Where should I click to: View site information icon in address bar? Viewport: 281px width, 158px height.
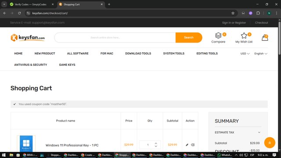point(28,13)
